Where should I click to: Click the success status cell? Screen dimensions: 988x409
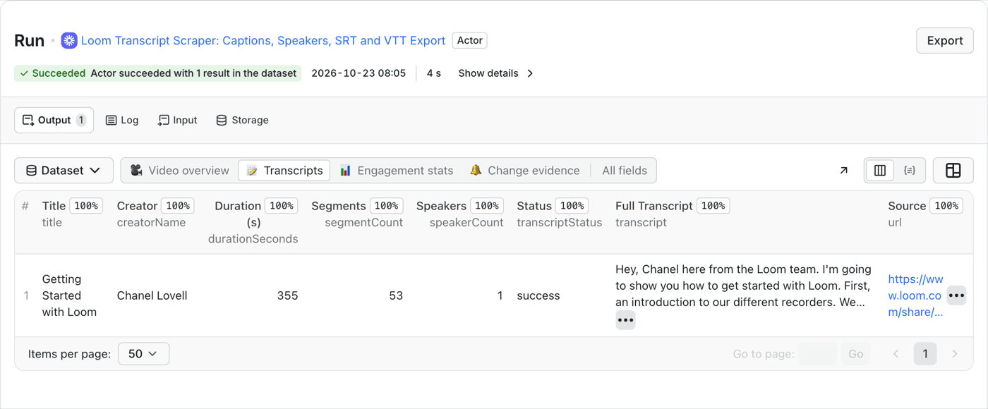(x=538, y=295)
